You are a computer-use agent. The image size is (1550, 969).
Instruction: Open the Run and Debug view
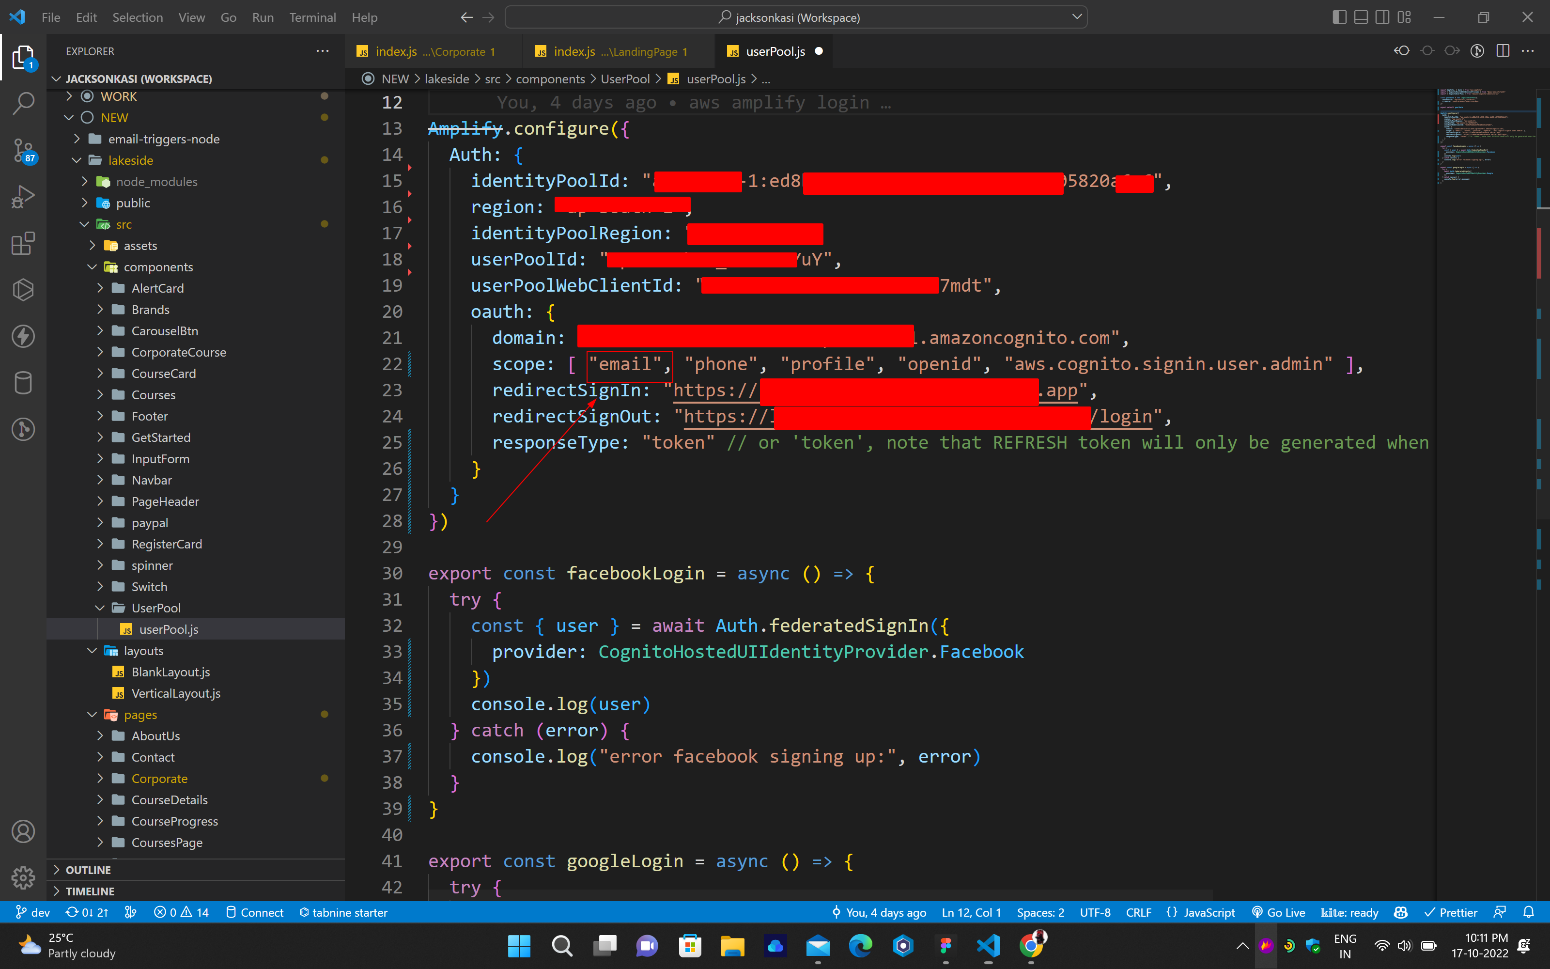23,197
